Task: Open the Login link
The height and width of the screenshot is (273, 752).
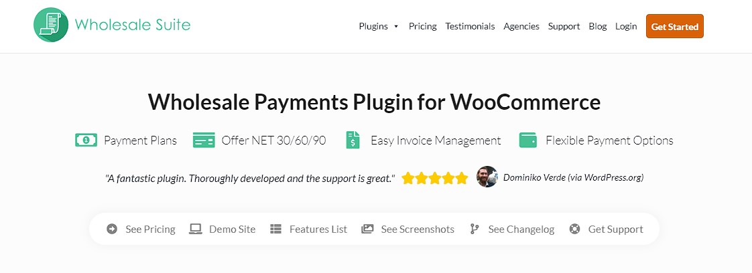Action: click(x=626, y=26)
